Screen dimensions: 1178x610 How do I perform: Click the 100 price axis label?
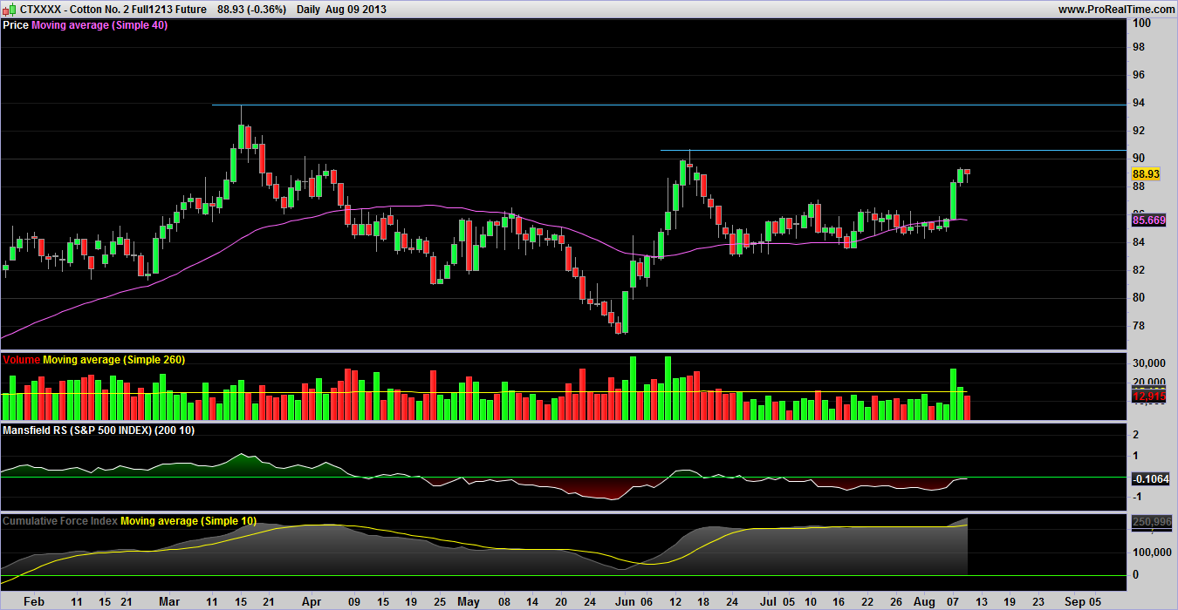(1141, 23)
